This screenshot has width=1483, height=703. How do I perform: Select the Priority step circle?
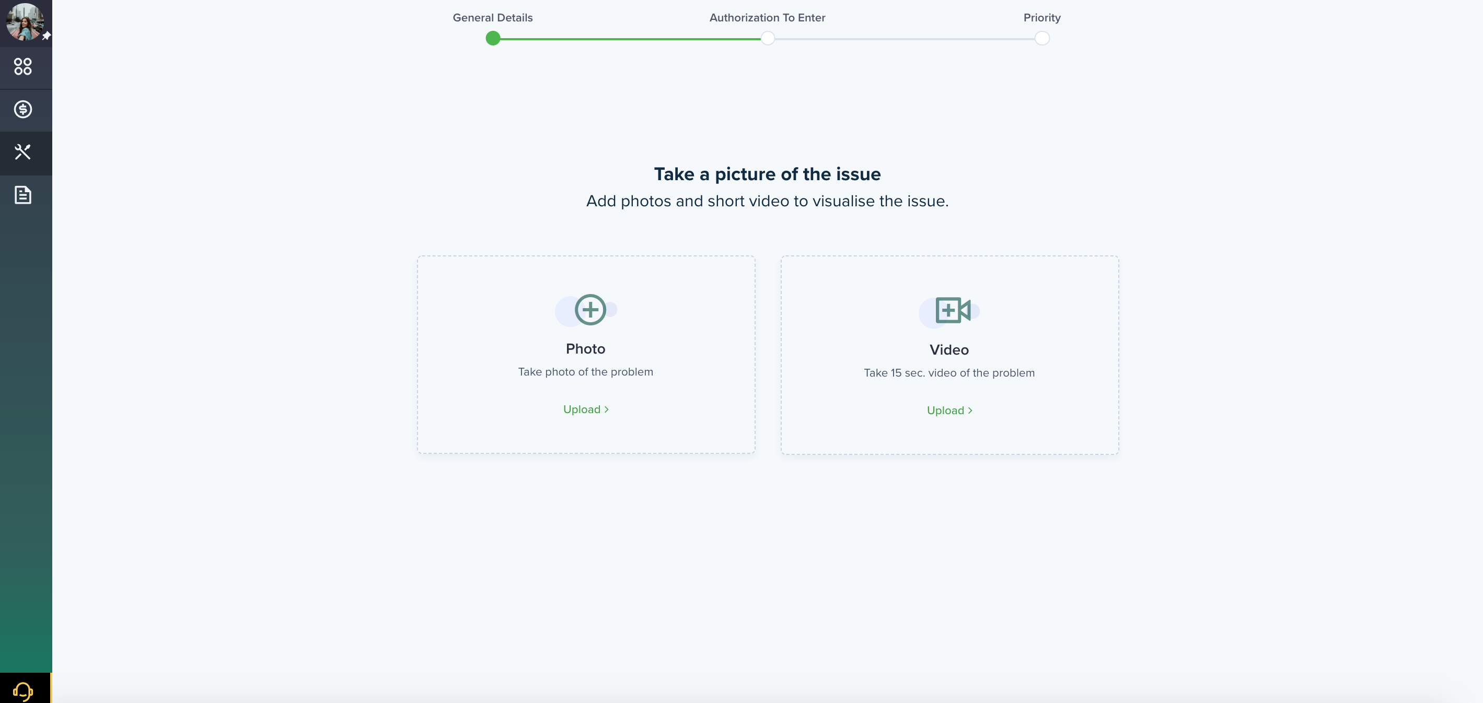coord(1042,39)
